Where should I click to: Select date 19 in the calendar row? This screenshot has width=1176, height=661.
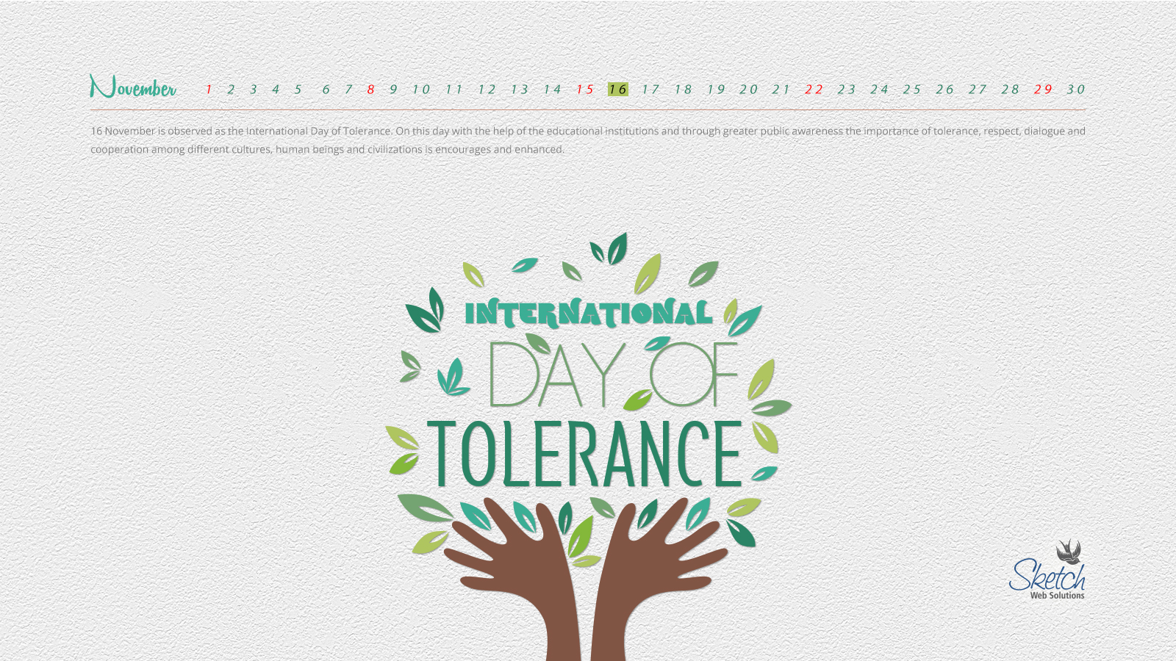pos(717,90)
